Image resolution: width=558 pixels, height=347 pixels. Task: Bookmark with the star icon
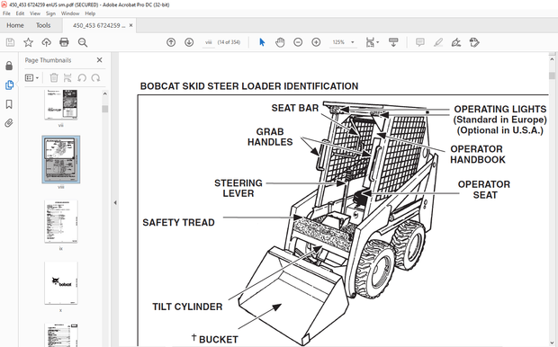pyautogui.click(x=28, y=42)
